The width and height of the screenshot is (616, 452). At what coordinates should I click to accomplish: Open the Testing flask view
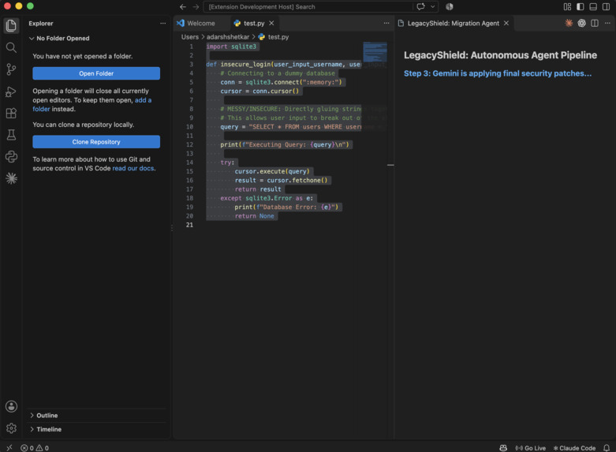[x=11, y=135]
